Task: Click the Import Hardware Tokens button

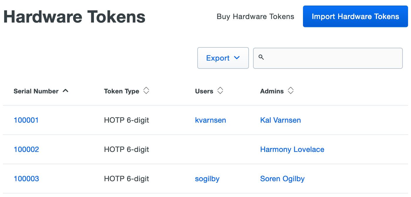Action: [355, 16]
